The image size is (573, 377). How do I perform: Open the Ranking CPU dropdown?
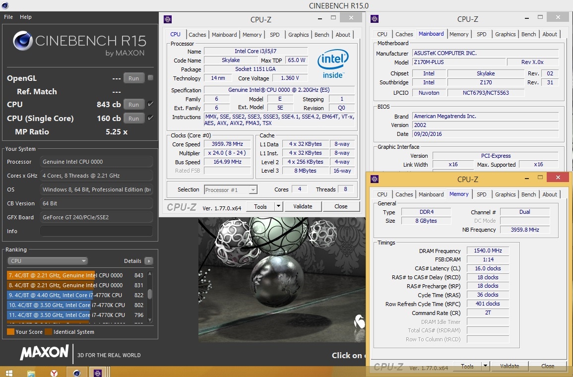[48, 261]
